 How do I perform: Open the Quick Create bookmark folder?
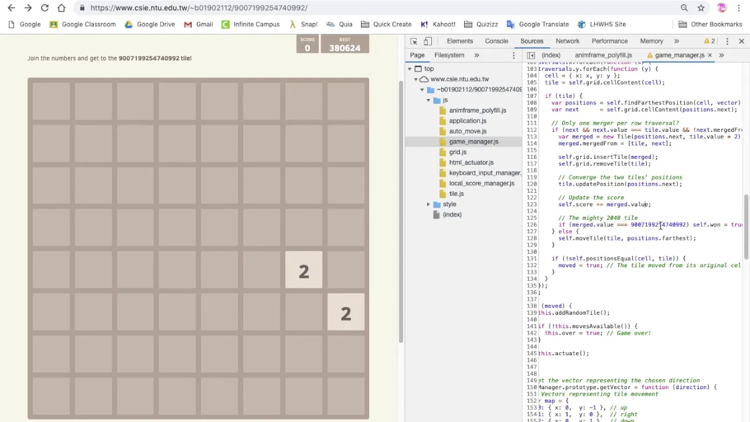click(x=386, y=24)
